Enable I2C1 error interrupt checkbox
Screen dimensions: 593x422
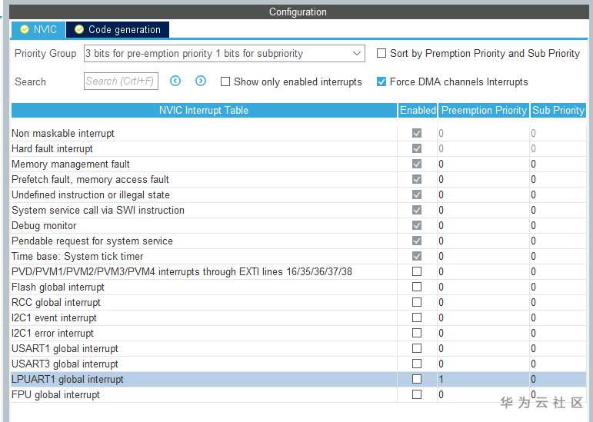[x=417, y=333]
